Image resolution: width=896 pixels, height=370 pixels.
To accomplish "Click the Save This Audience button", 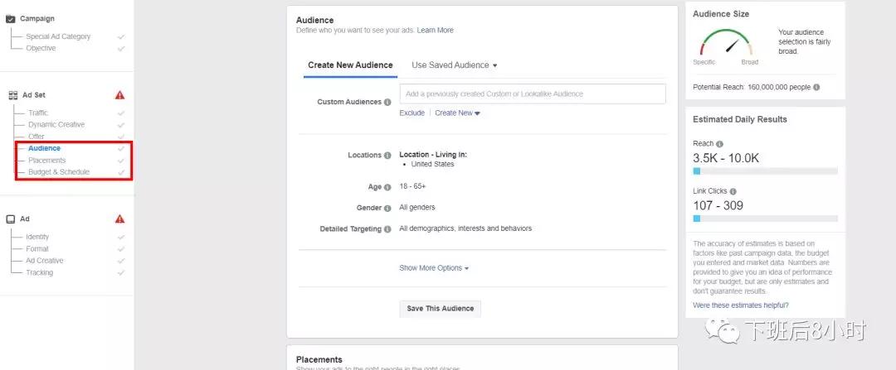I will pyautogui.click(x=440, y=309).
